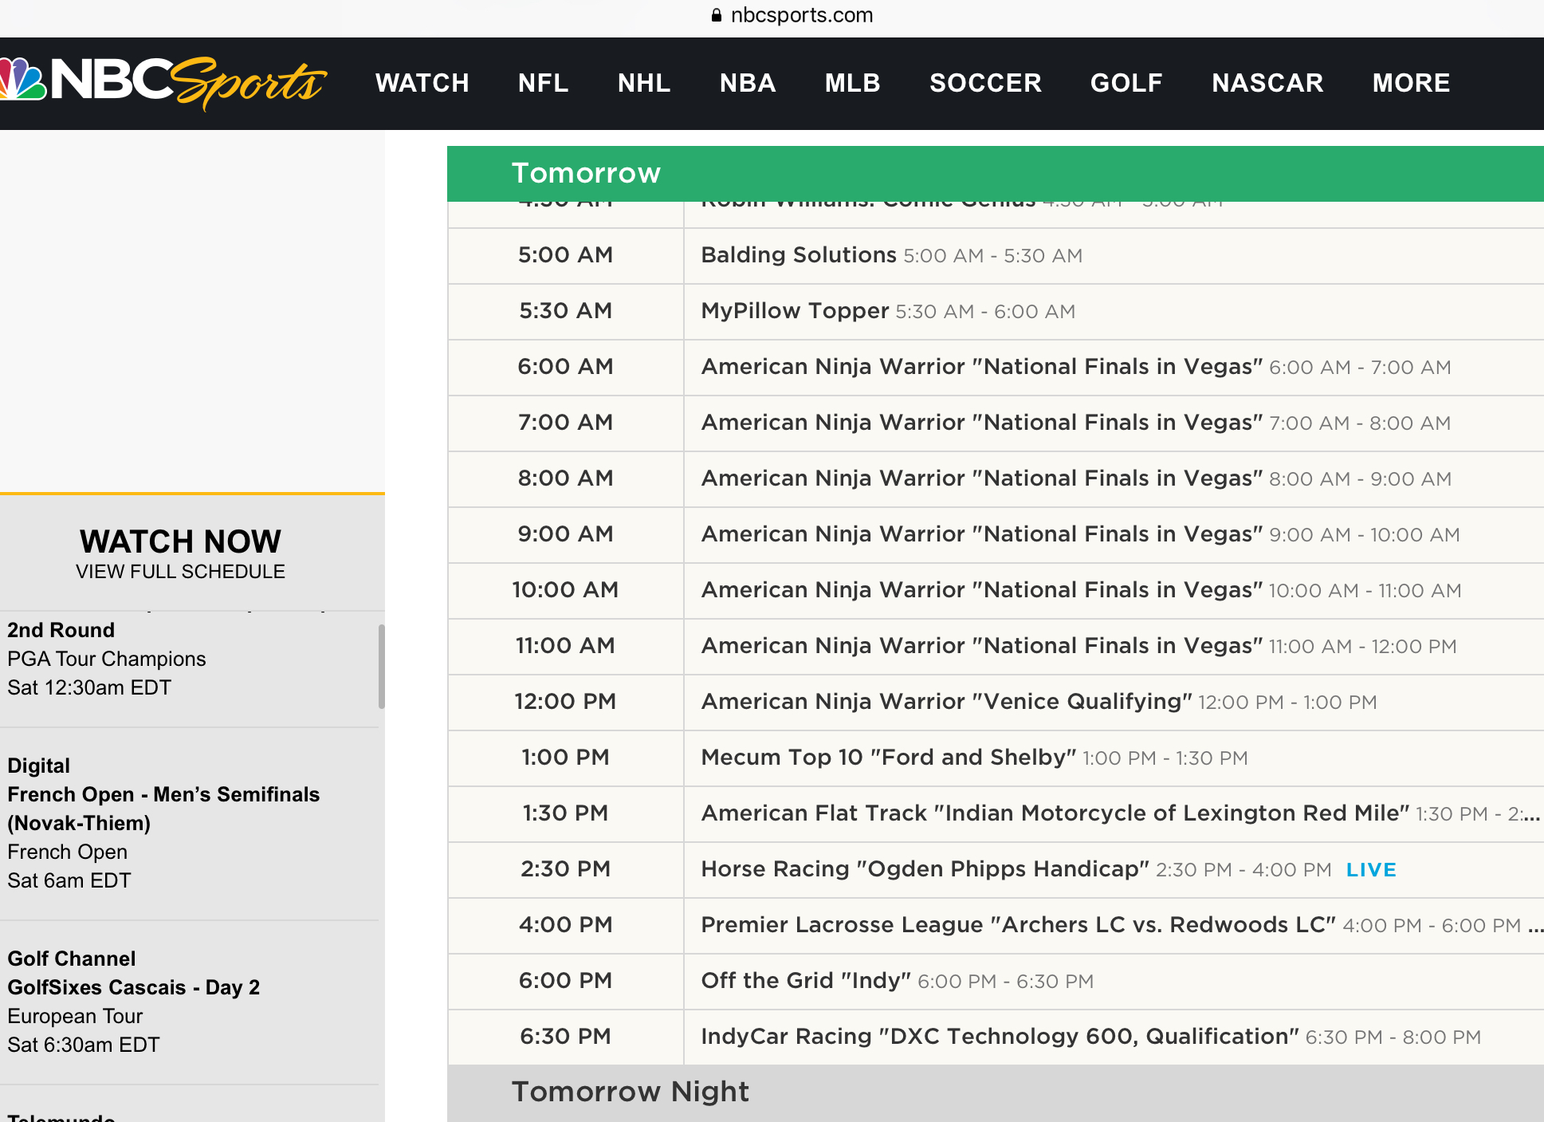Select American Ninja Warrior 6:00 AM showing
The image size is (1544, 1122).
pos(1114,368)
